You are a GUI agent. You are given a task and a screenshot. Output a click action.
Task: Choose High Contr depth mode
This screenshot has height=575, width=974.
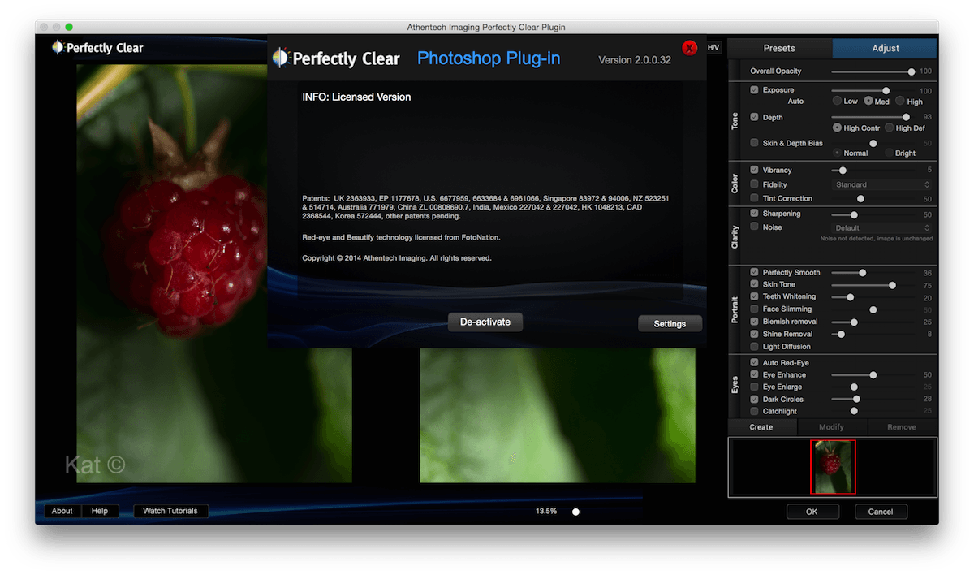tap(837, 128)
